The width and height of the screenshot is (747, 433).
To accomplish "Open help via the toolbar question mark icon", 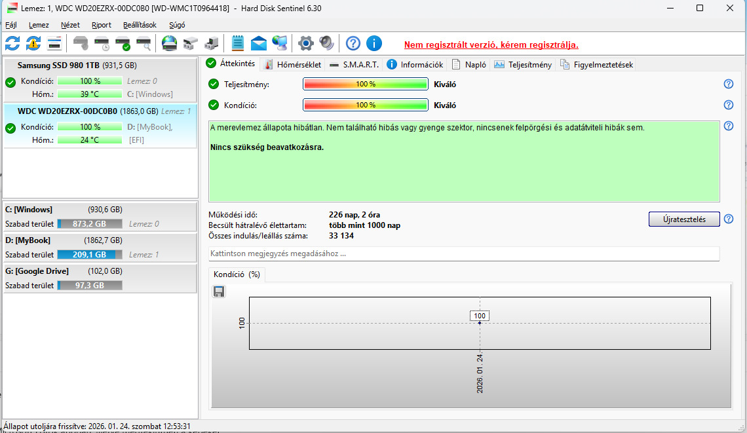I will tap(353, 43).
